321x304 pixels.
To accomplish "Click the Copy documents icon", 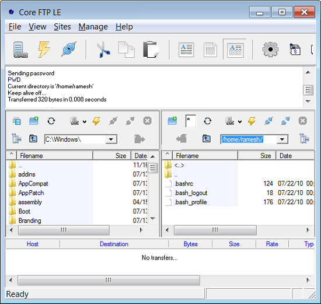I will click(126, 50).
